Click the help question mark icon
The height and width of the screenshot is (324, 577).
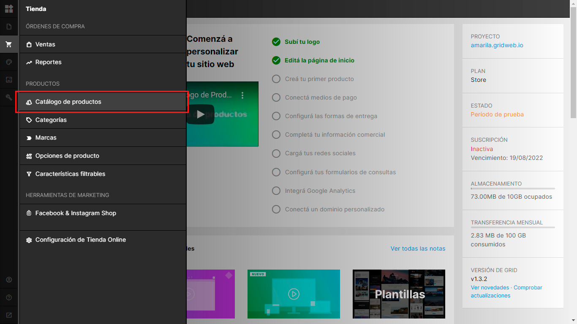(x=9, y=297)
